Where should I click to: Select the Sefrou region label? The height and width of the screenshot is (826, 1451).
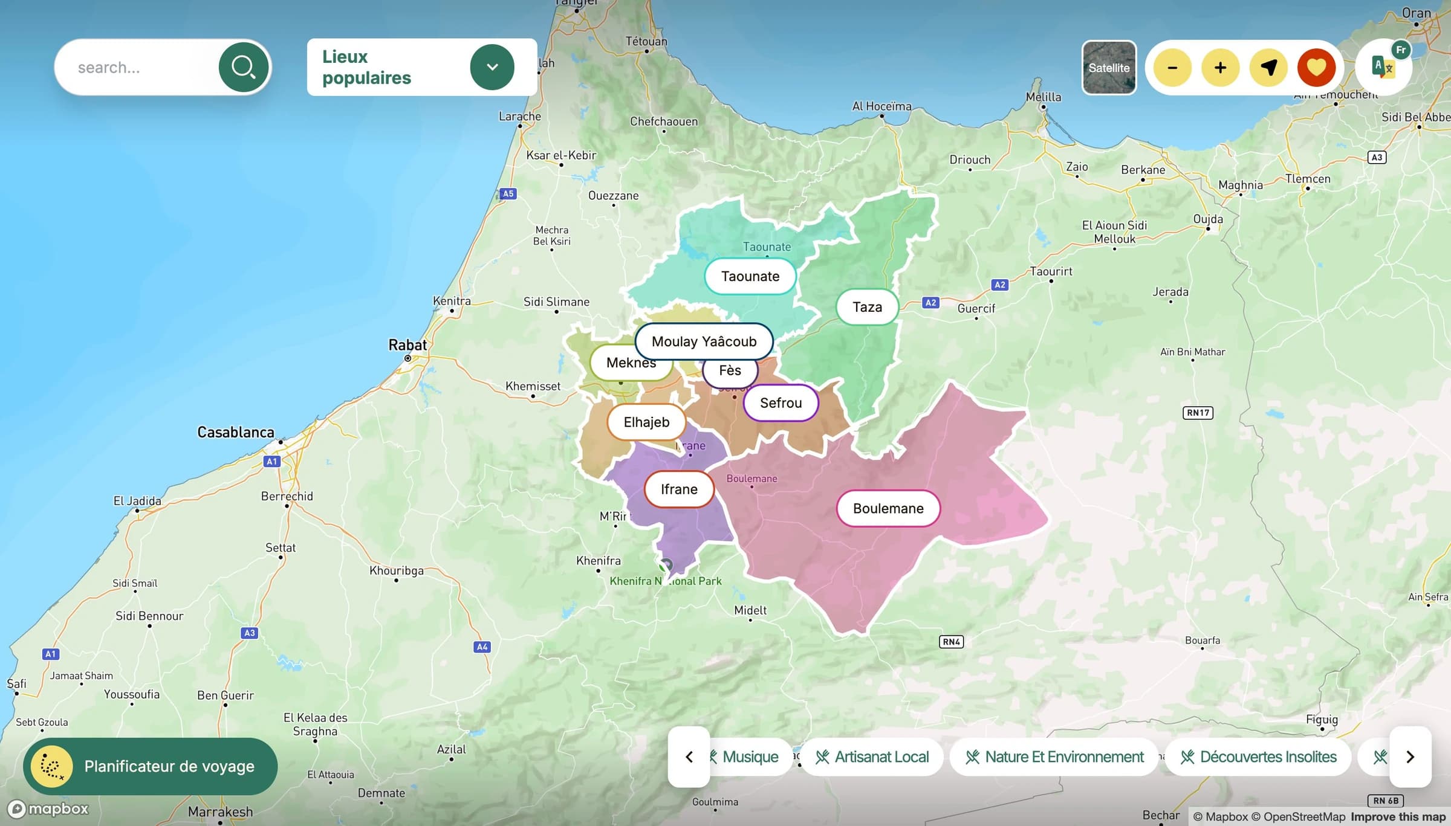781,403
